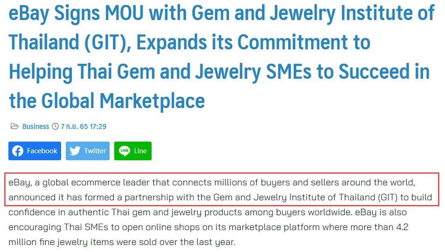Click the Facebook logo icon
445x252 pixels.
tap(18, 151)
